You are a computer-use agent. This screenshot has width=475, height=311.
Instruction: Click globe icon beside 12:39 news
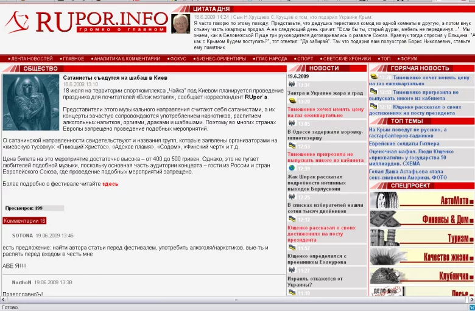[x=292, y=168]
